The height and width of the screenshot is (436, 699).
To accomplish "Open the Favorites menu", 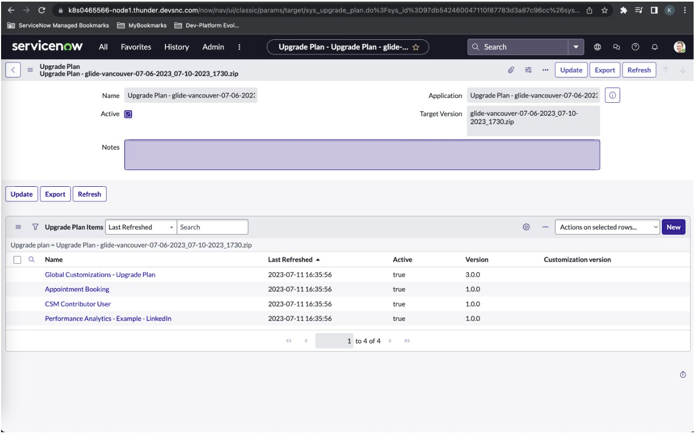I will tap(136, 47).
